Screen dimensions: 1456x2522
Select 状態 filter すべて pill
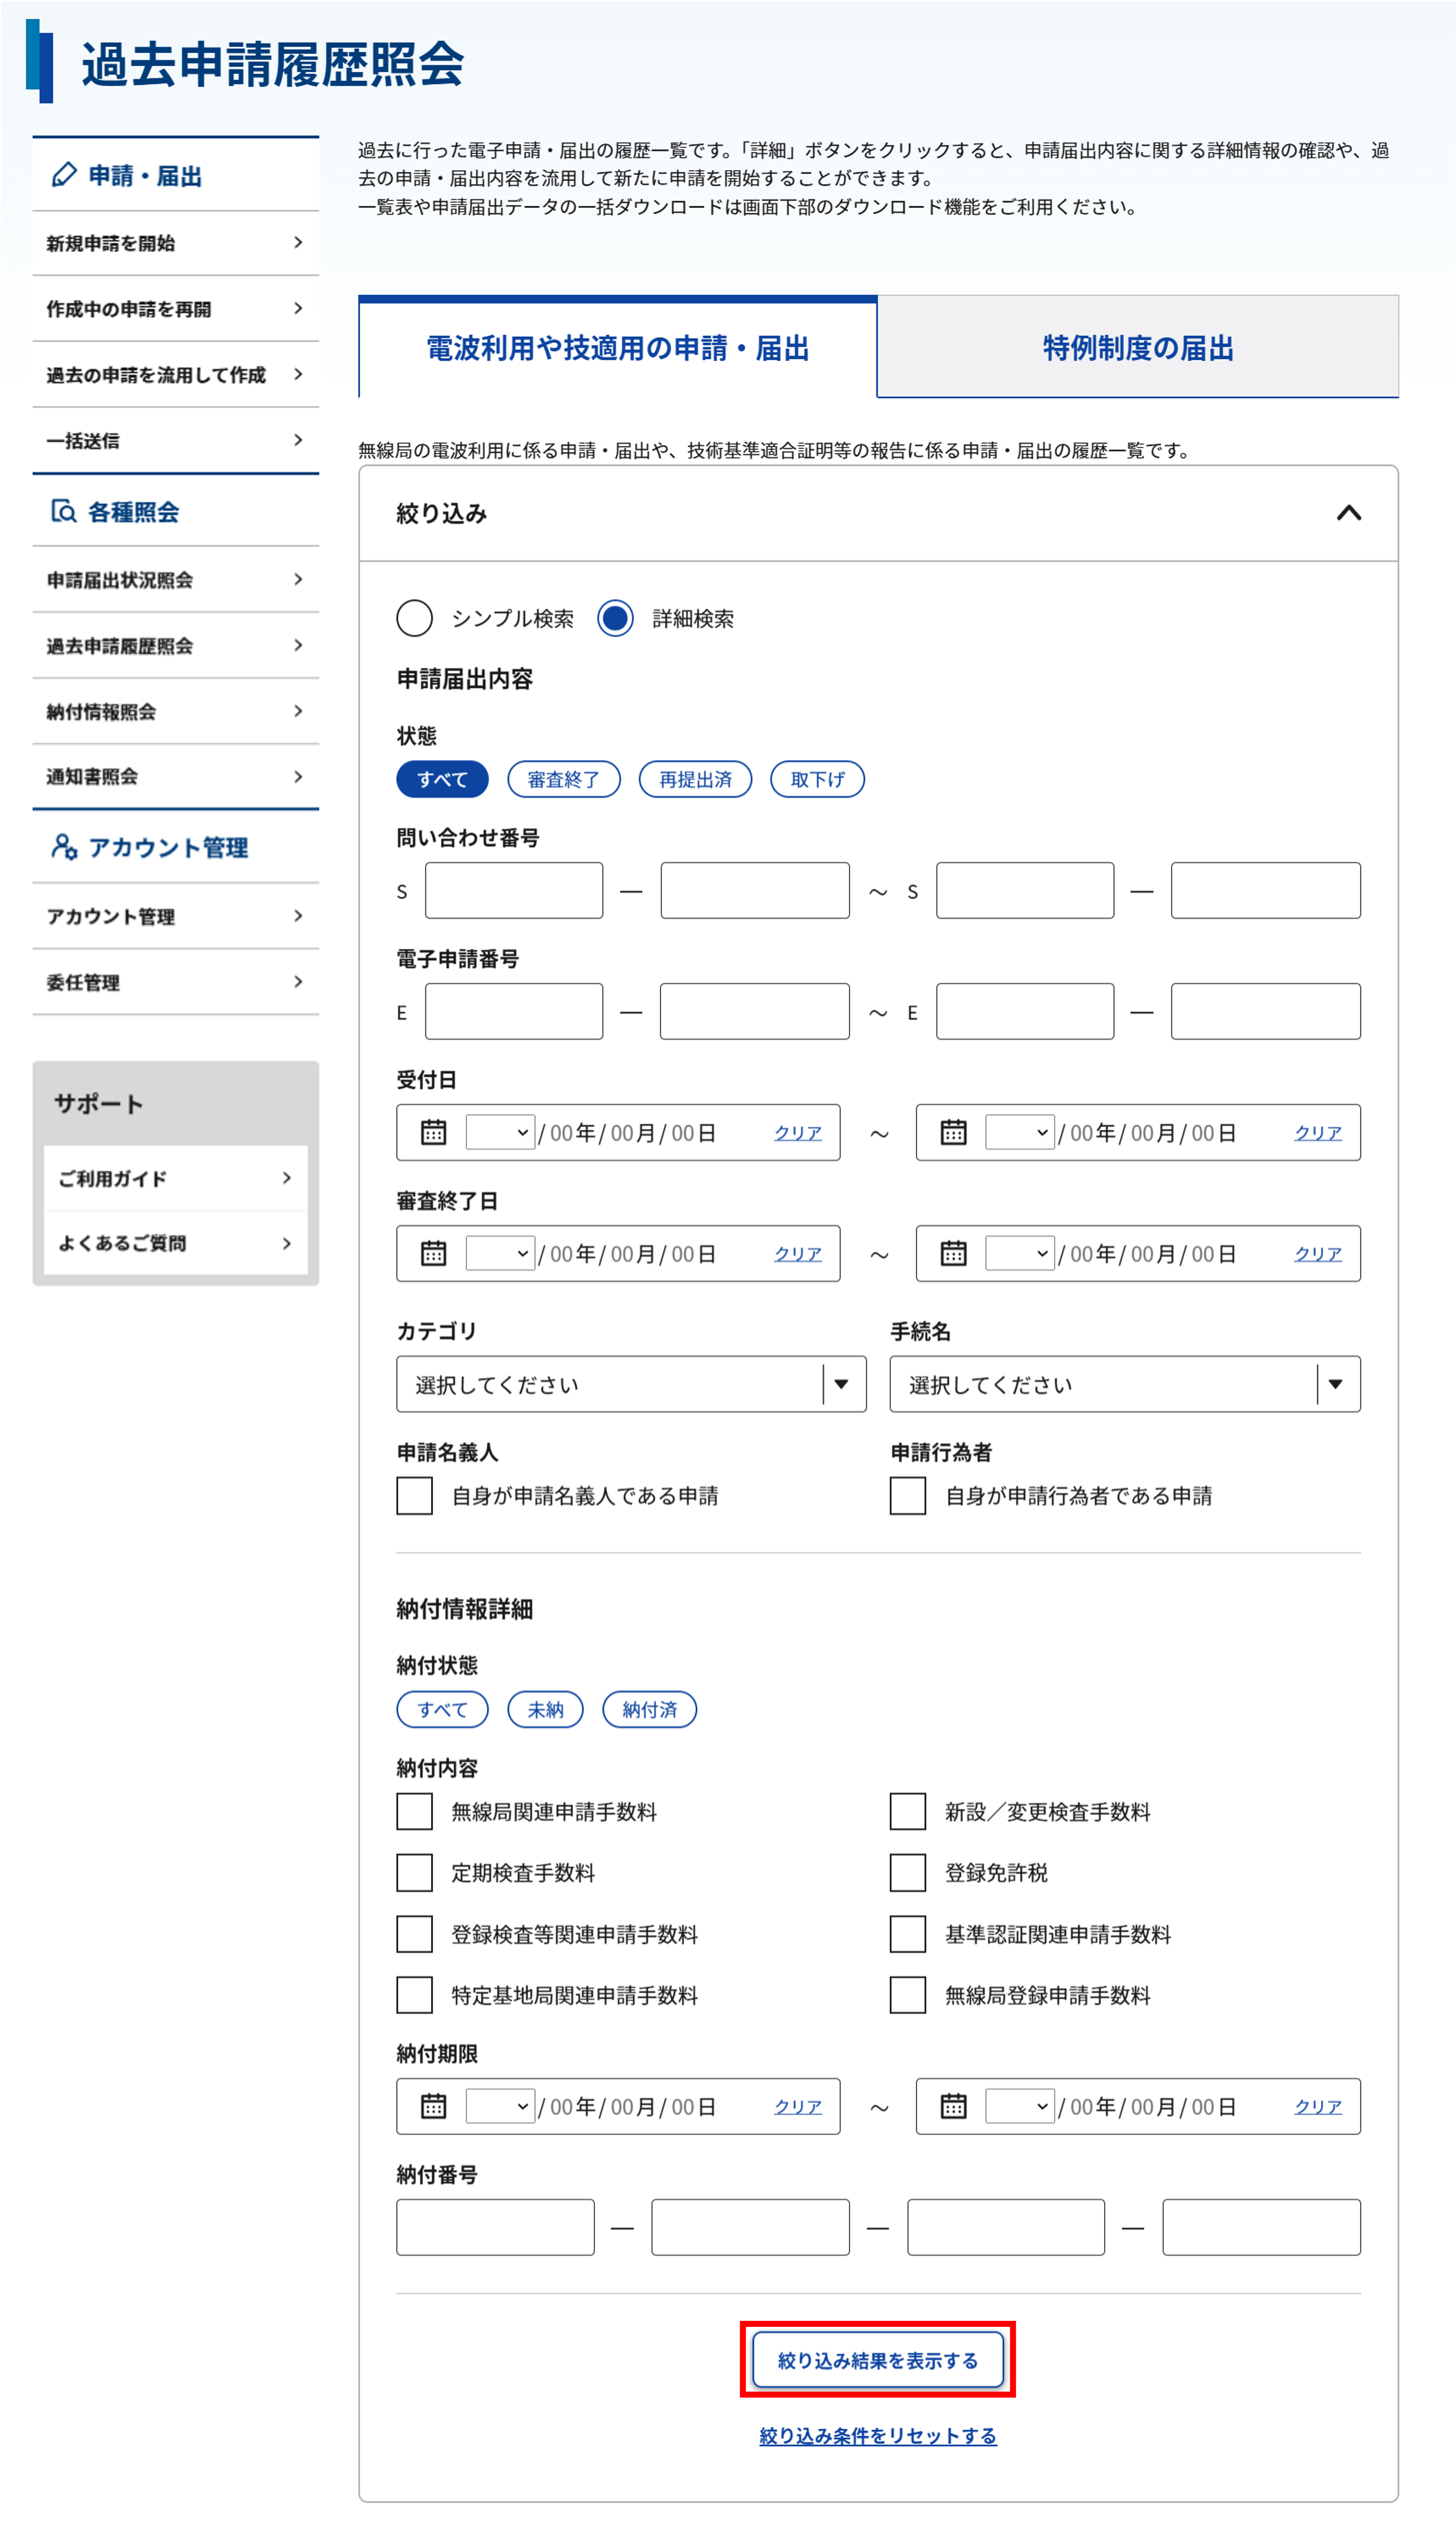point(442,779)
